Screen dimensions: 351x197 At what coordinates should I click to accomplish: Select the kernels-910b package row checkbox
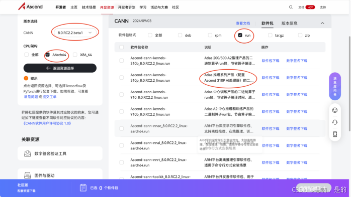(121, 111)
